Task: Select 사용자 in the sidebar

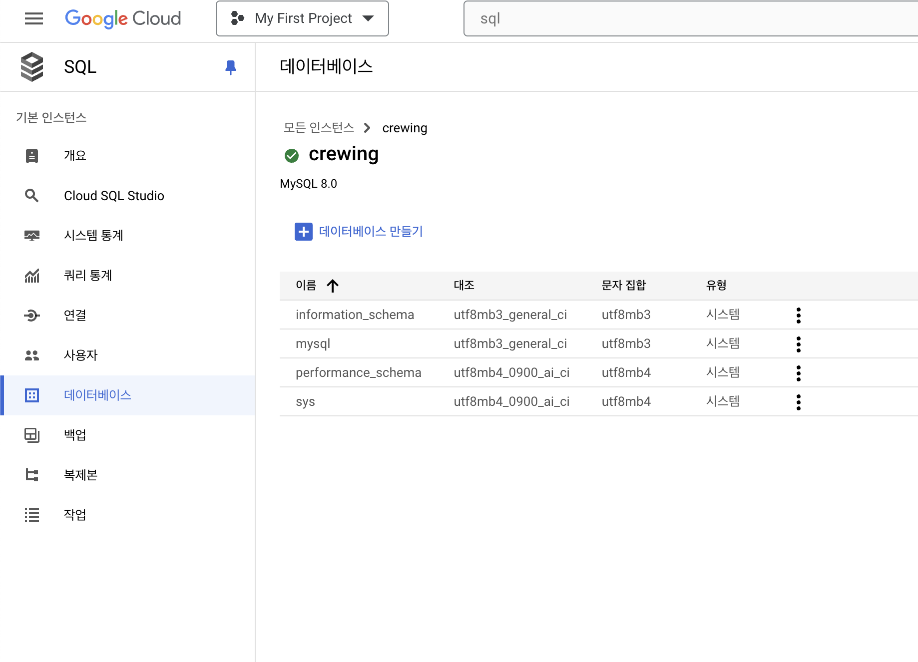Action: [128, 355]
